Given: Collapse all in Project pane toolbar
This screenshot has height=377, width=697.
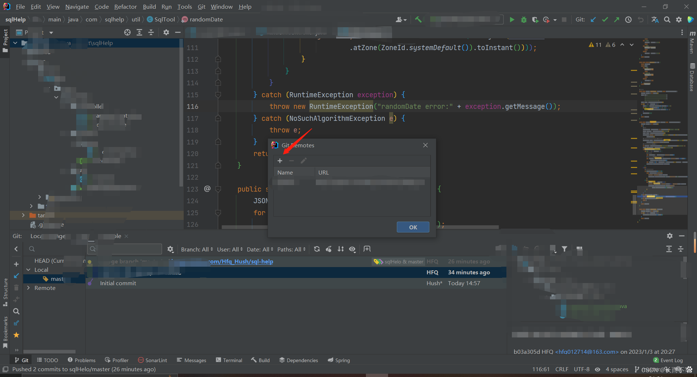Looking at the screenshot, I should click(151, 32).
